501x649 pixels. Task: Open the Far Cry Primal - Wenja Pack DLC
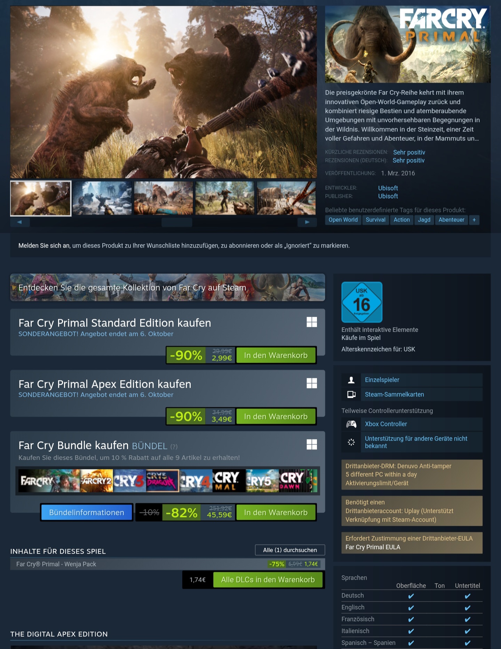tap(168, 564)
